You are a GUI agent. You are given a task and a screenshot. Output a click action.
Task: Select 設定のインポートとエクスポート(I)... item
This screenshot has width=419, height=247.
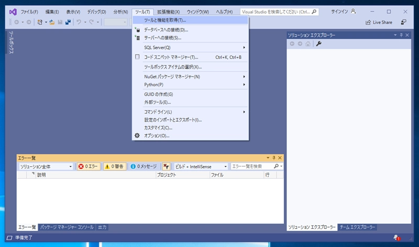click(x=191, y=120)
